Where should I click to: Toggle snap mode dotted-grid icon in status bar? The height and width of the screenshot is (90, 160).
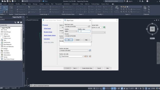(x=97, y=88)
